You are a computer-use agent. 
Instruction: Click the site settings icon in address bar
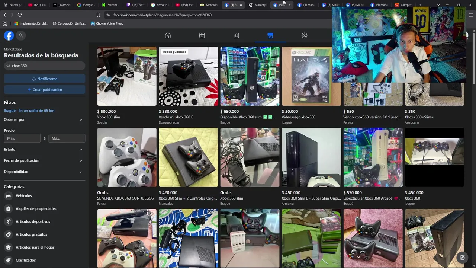pyautogui.click(x=108, y=15)
